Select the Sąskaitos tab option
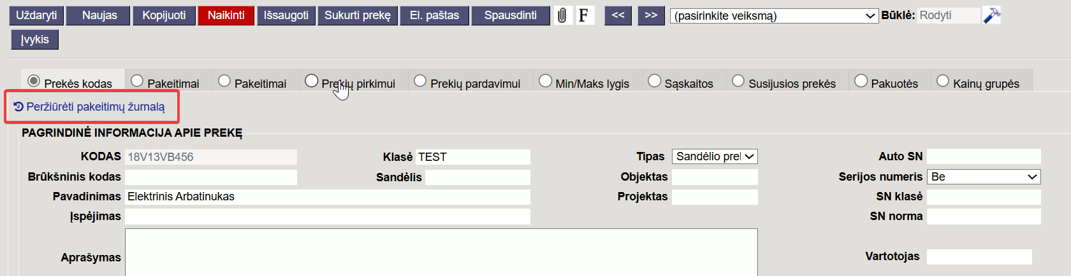This screenshot has height=276, width=1071. point(681,82)
